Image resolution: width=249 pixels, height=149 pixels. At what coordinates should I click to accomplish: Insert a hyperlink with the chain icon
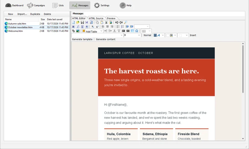coord(73,31)
